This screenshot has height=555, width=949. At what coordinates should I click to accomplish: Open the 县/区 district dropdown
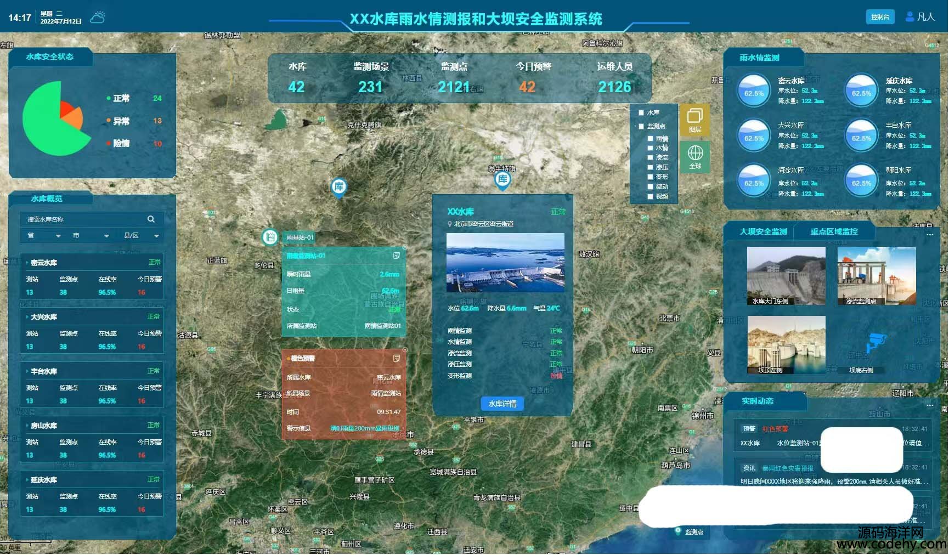click(140, 236)
